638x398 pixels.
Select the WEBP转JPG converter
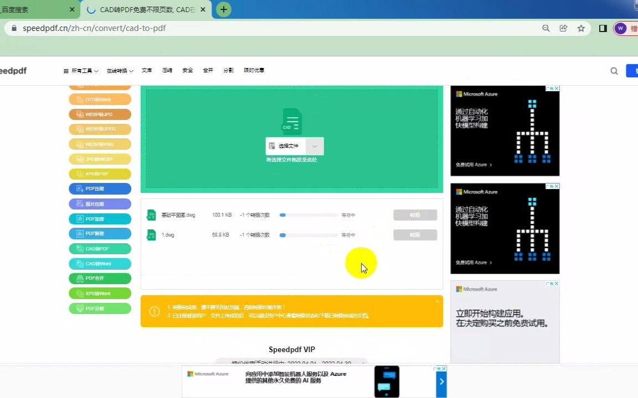click(x=100, y=114)
